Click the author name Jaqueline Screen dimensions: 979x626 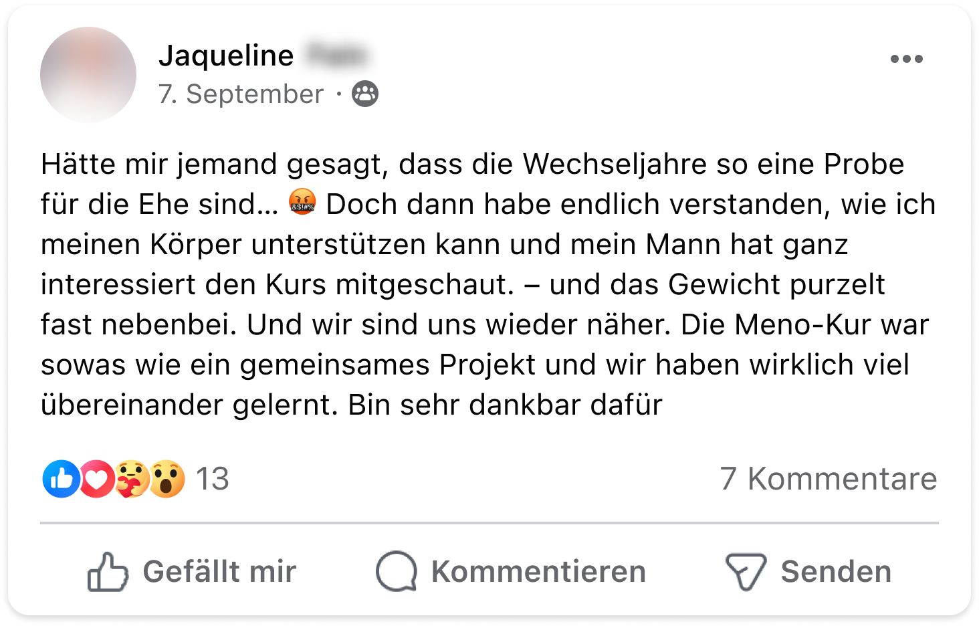(226, 56)
